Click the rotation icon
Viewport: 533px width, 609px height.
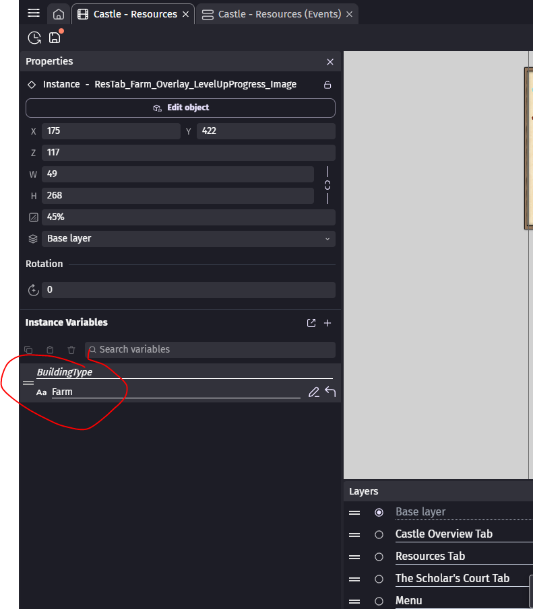tap(34, 290)
